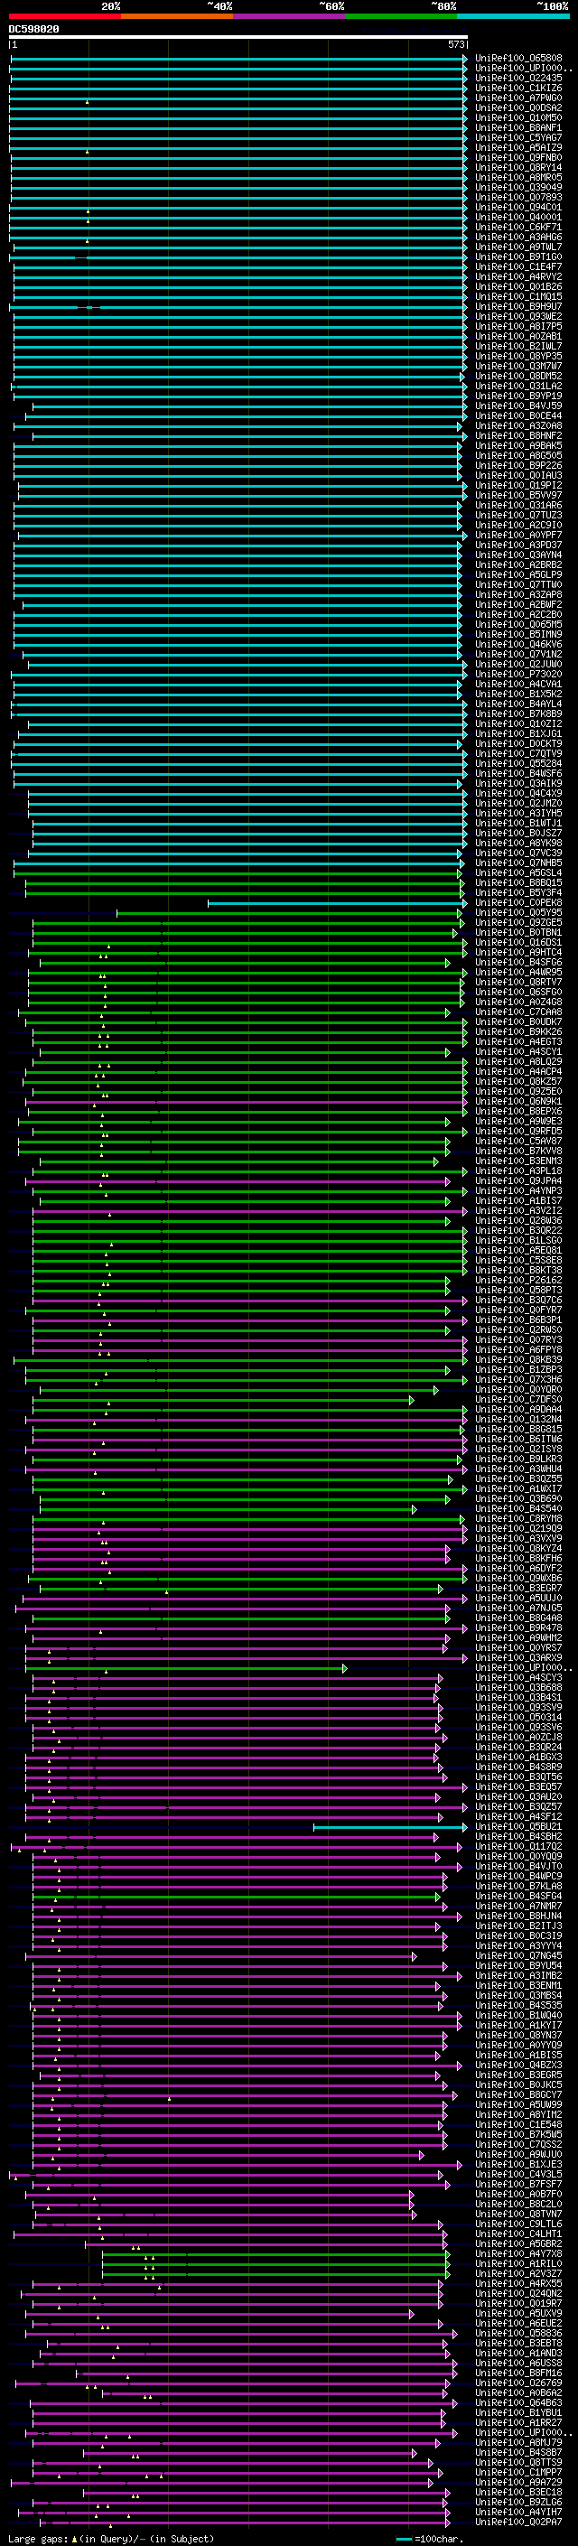This screenshot has width=578, height=2546.
Task: Select hit label UniRef100_B1LSG0
Action: (517, 1240)
